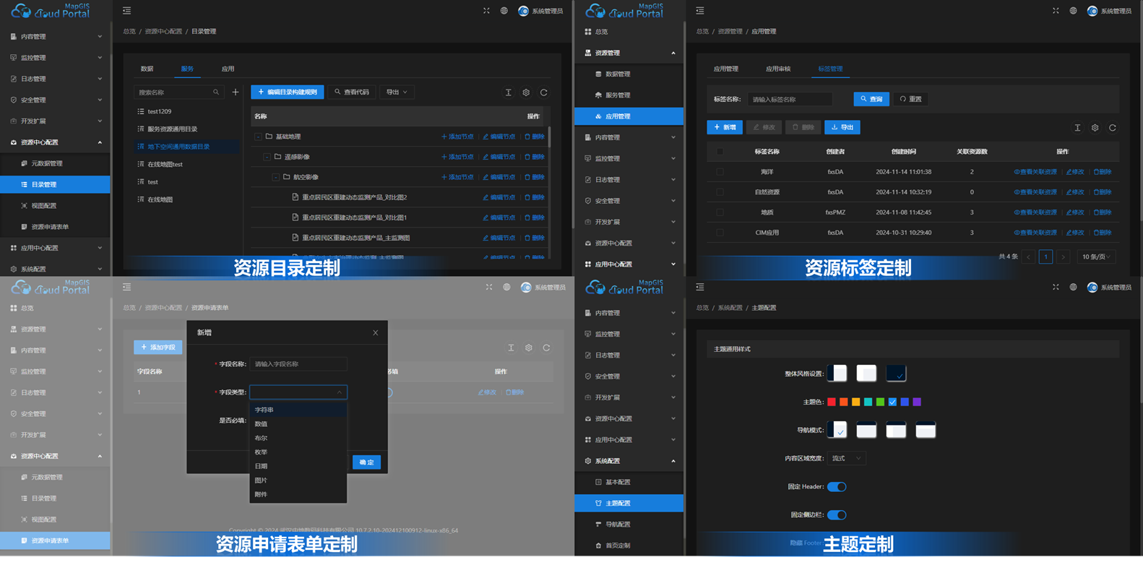Click the 查询 button in 标签管理
The width and height of the screenshot is (1143, 578).
pyautogui.click(x=871, y=99)
